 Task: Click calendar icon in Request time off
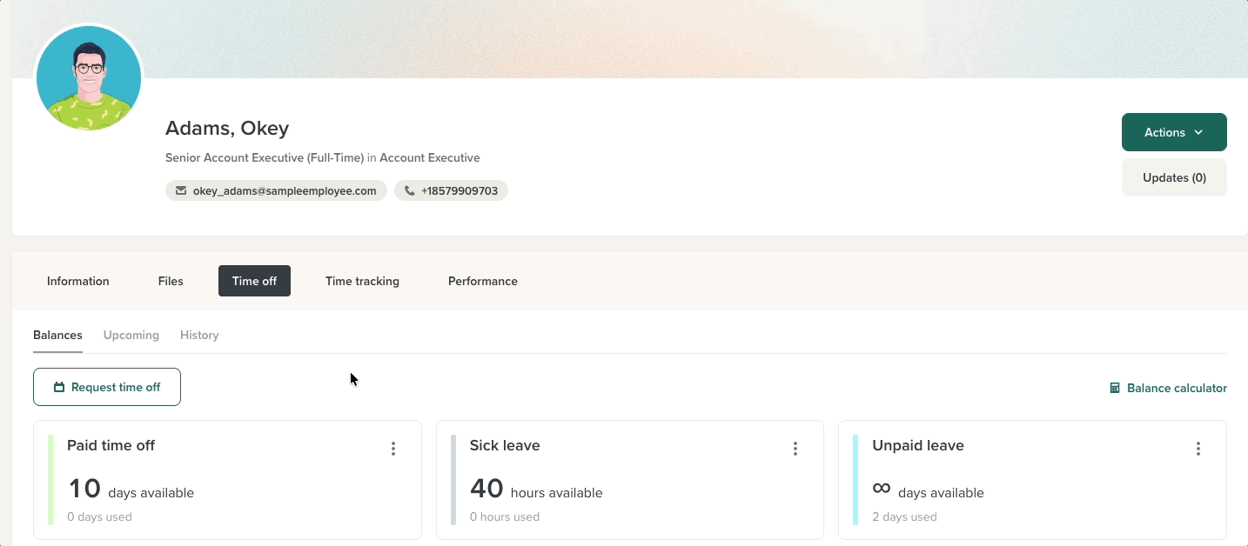click(x=59, y=388)
